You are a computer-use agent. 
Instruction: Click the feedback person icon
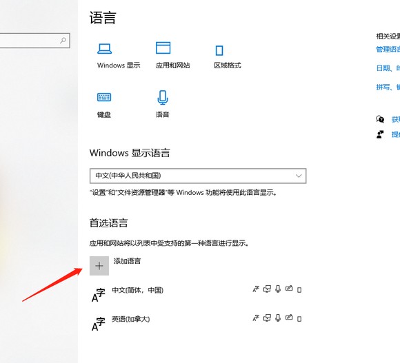click(380, 134)
